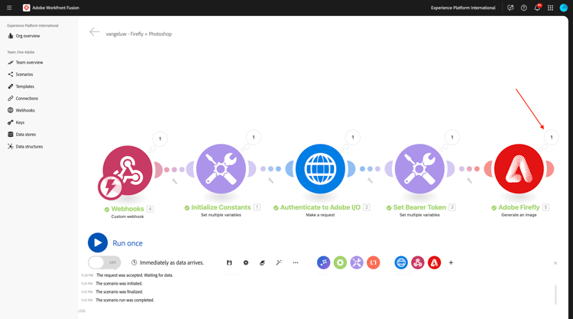Open Data stores in sidebar
Image resolution: width=573 pixels, height=319 pixels.
click(21, 135)
